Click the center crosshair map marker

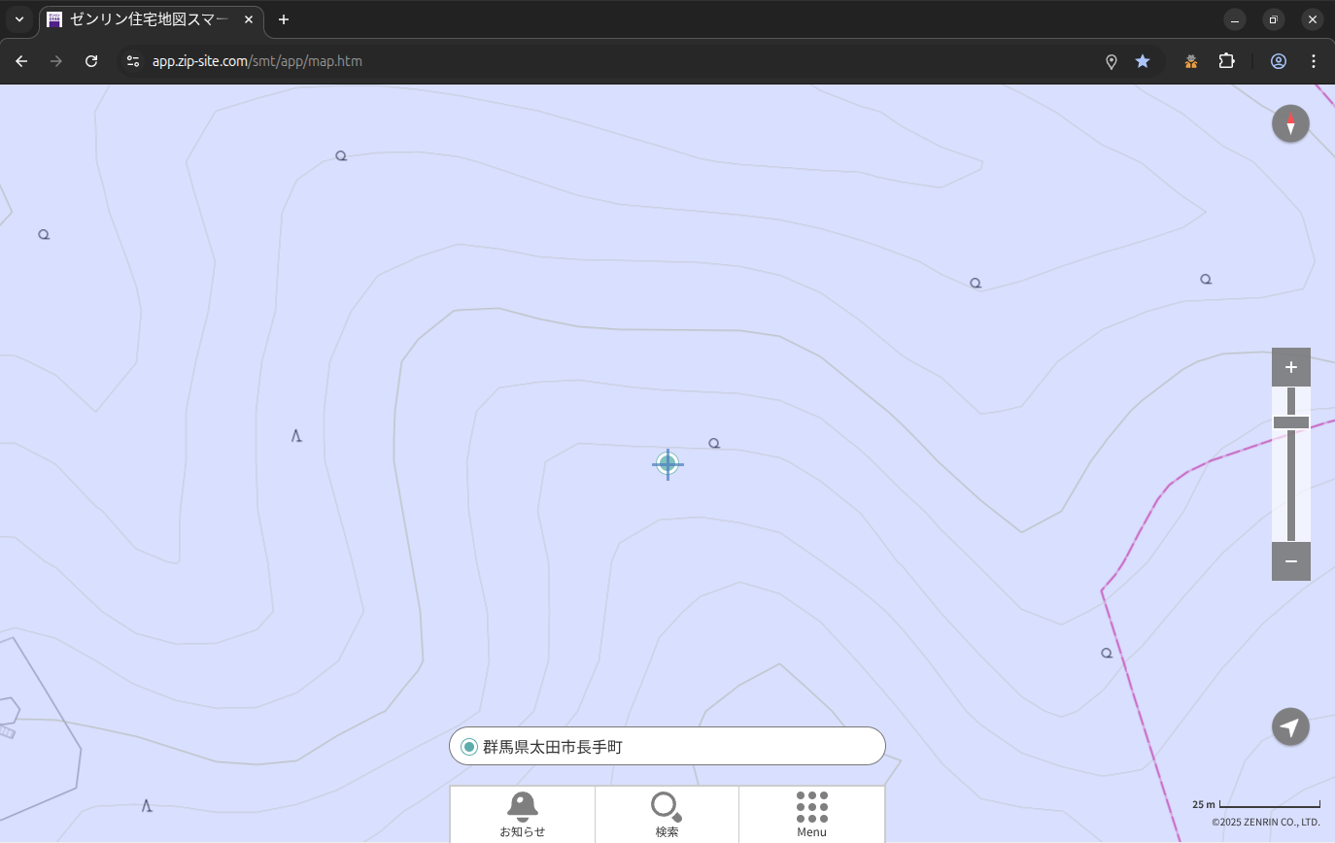pos(667,464)
